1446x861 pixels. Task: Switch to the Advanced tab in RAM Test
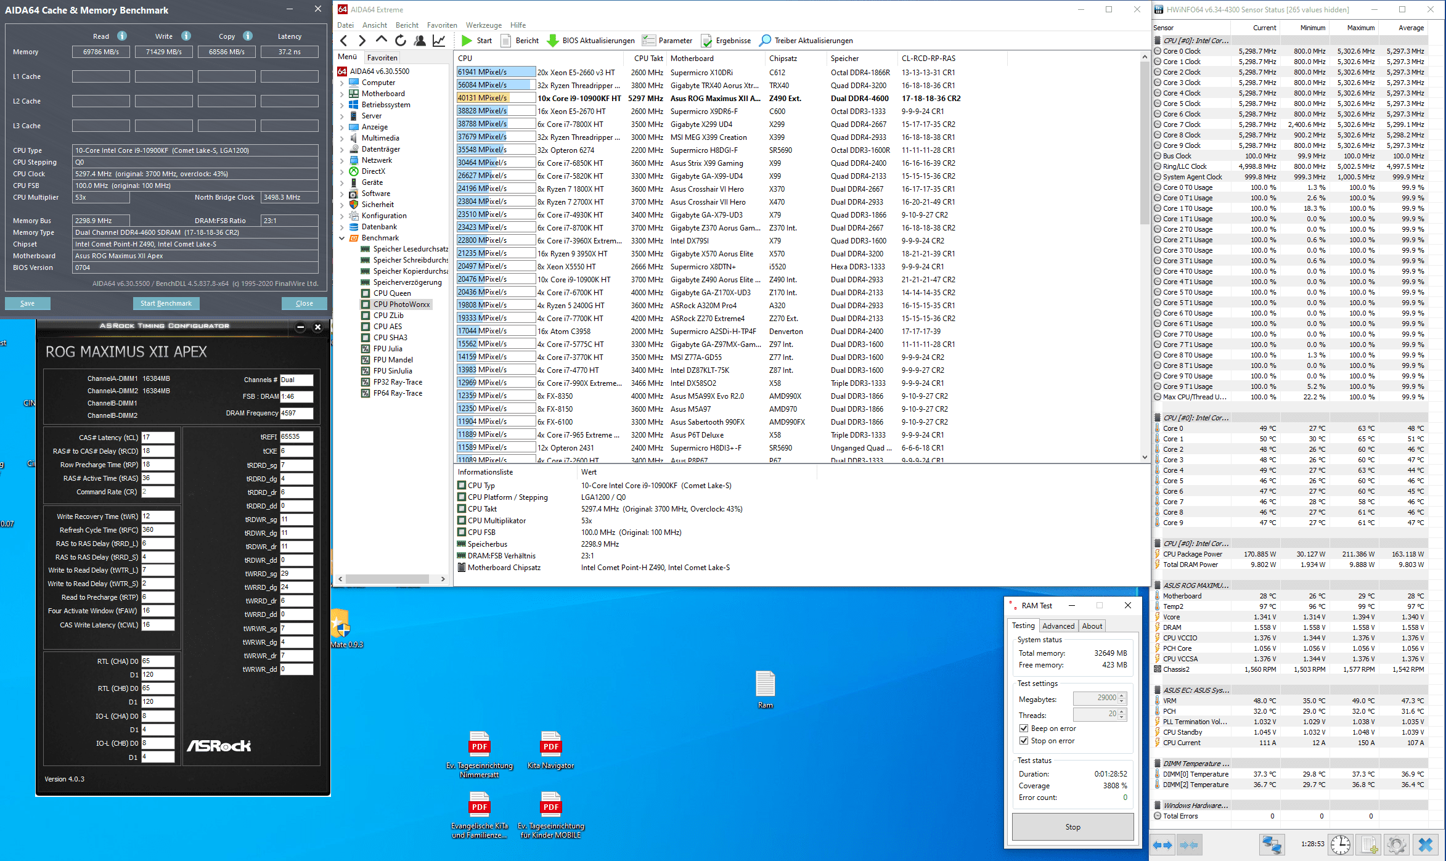(x=1058, y=626)
